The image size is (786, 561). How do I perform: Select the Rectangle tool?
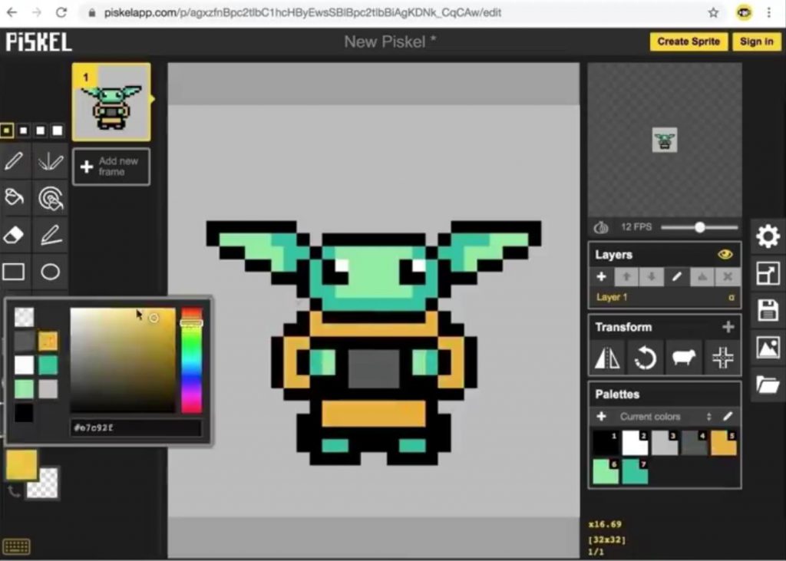tap(14, 272)
